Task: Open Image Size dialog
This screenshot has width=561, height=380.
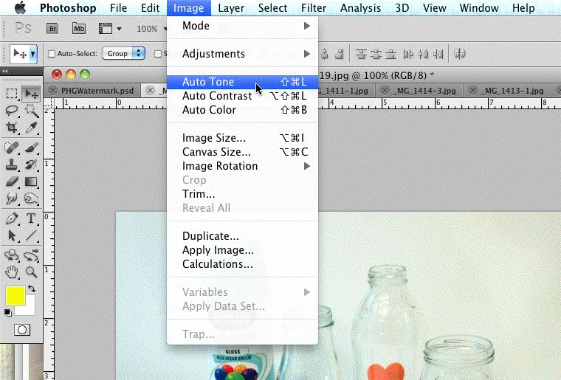Action: point(243,138)
